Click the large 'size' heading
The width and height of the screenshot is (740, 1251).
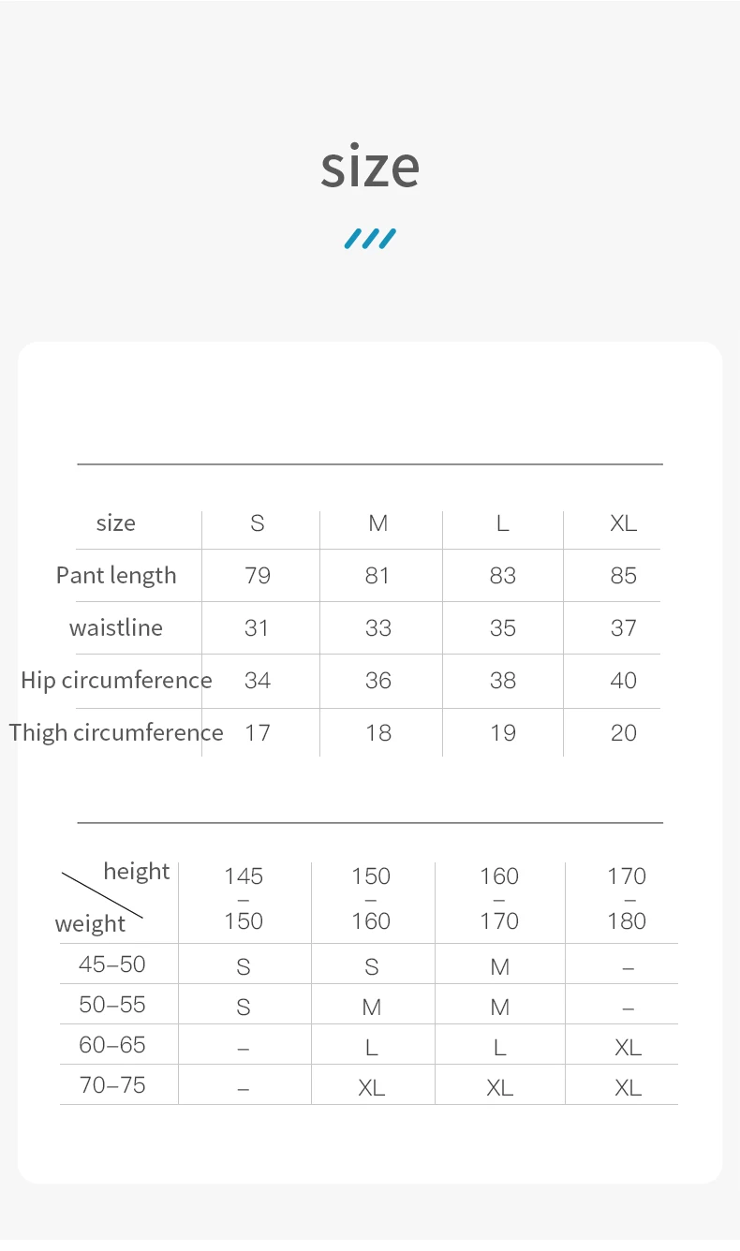pyautogui.click(x=370, y=166)
